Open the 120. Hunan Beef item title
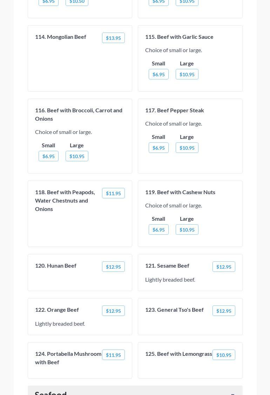Image resolution: width=270 pixels, height=395 pixels. [56, 266]
